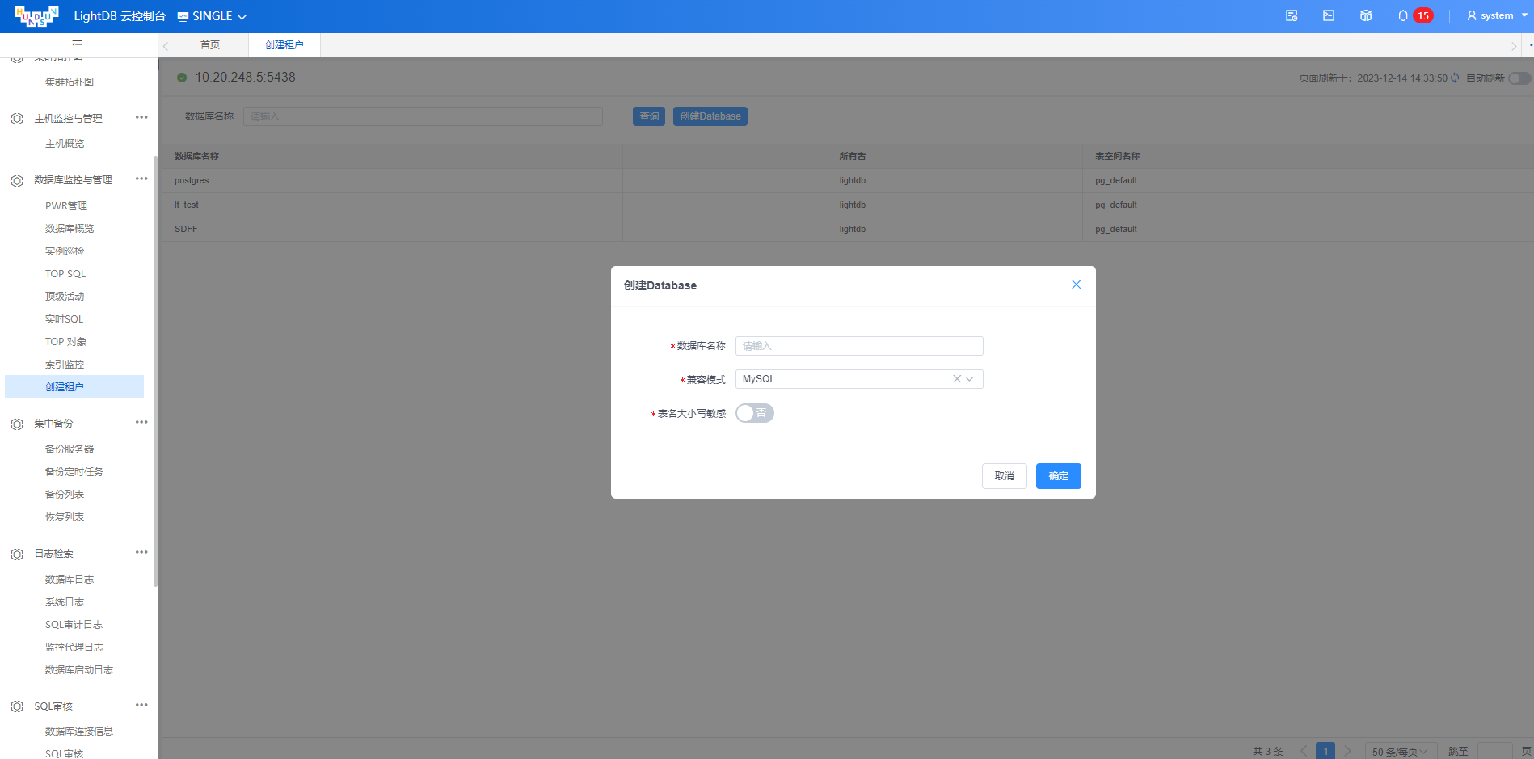Open notifications bell with 15 alerts
Viewport: 1534px width, 759px height.
[1403, 15]
